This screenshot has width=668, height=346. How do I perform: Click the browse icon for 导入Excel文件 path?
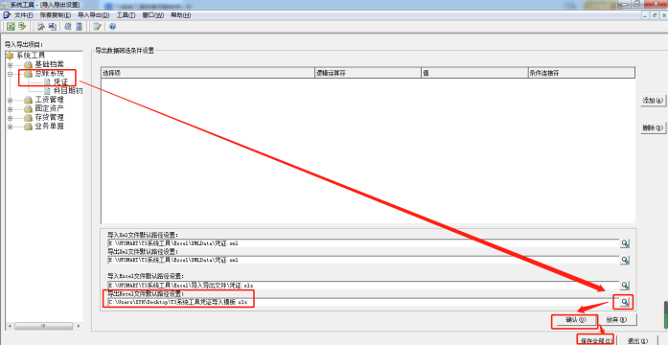pos(625,285)
